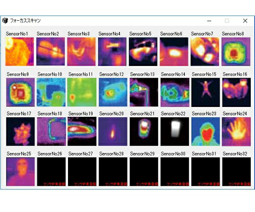255x212 pixels.
Task: Minimize the focus scan window
Action: pyautogui.click(x=209, y=21)
